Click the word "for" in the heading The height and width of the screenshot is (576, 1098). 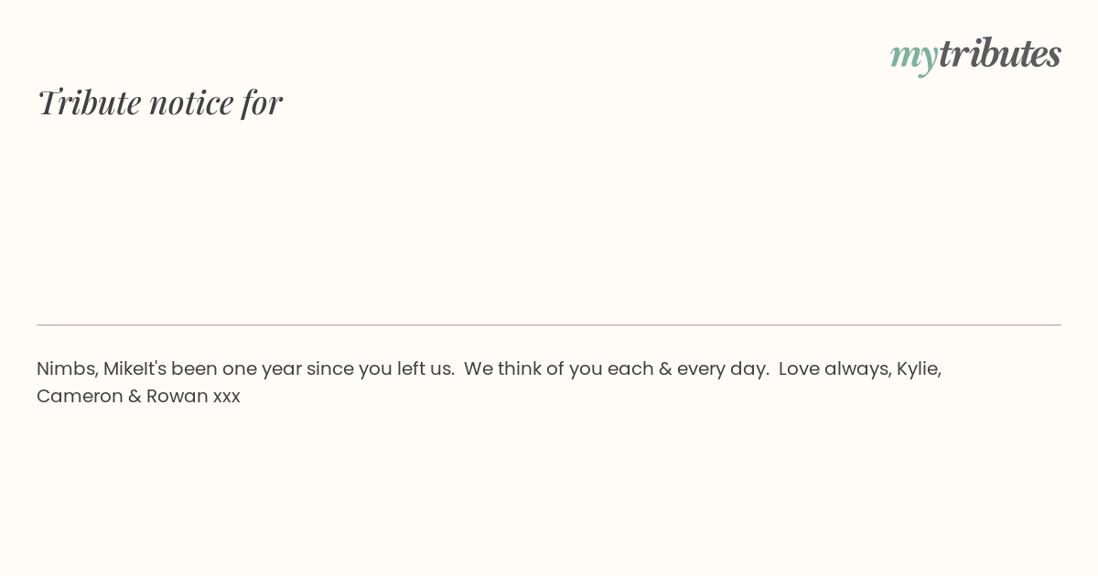coord(262,101)
